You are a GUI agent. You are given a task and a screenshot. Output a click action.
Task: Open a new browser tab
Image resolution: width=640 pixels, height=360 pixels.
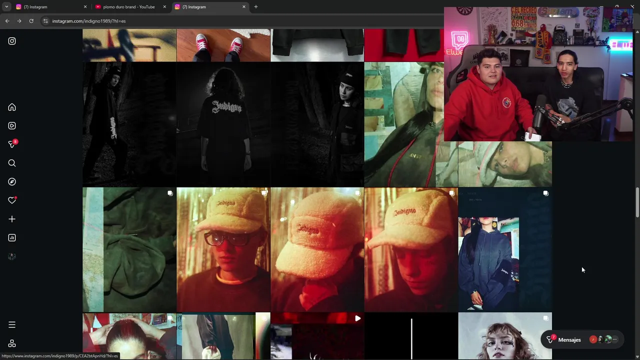[x=255, y=7]
